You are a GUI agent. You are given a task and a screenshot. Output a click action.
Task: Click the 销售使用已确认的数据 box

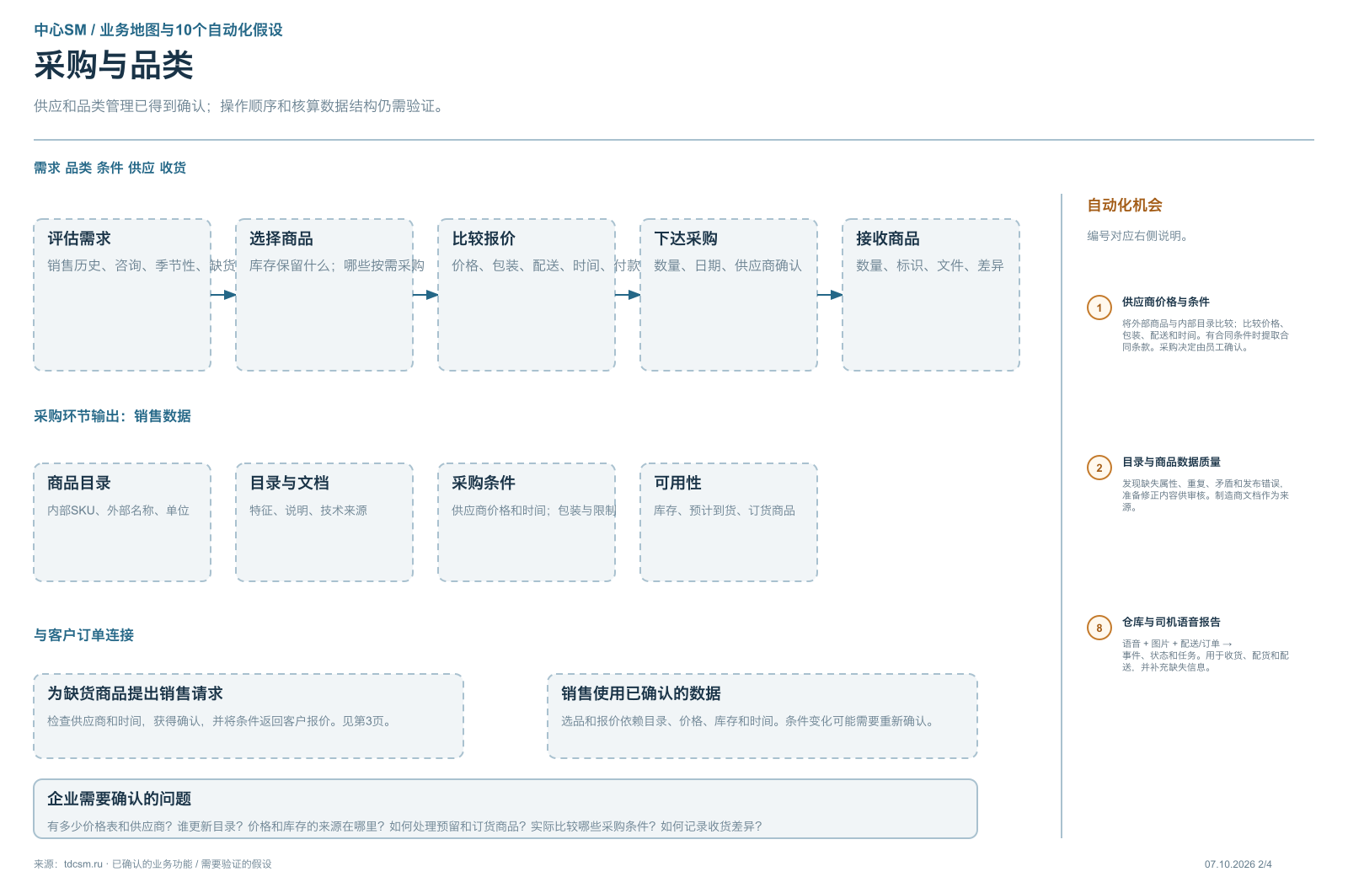(762, 716)
